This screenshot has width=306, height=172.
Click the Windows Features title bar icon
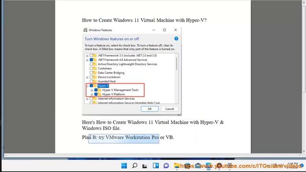(85, 30)
